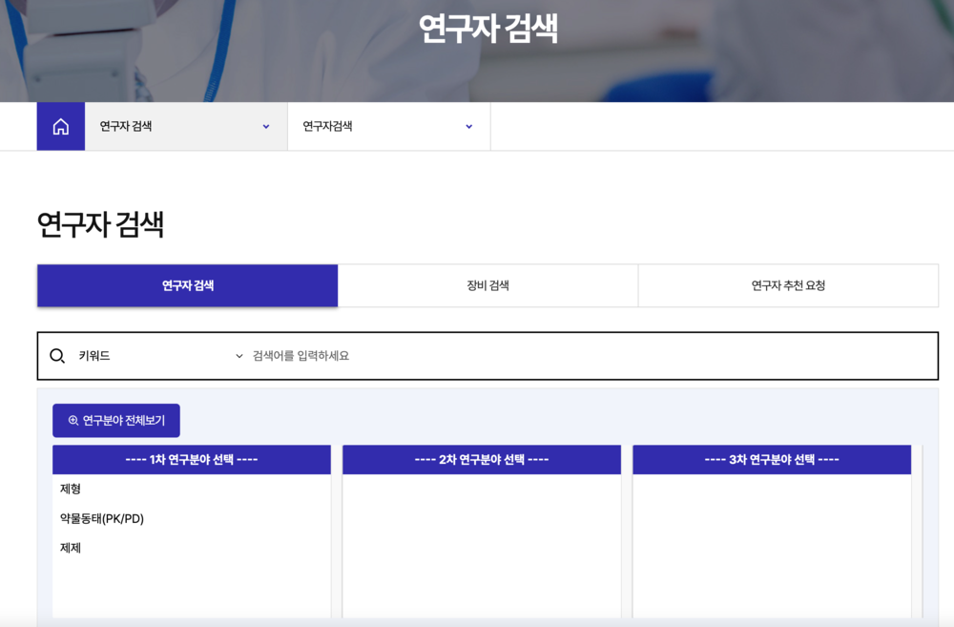Open 연구분야 전체보기 to view all fields
Screen dimensions: 954x627
[x=116, y=420]
